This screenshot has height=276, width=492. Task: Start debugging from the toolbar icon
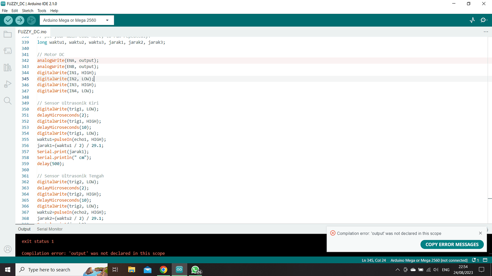31,20
